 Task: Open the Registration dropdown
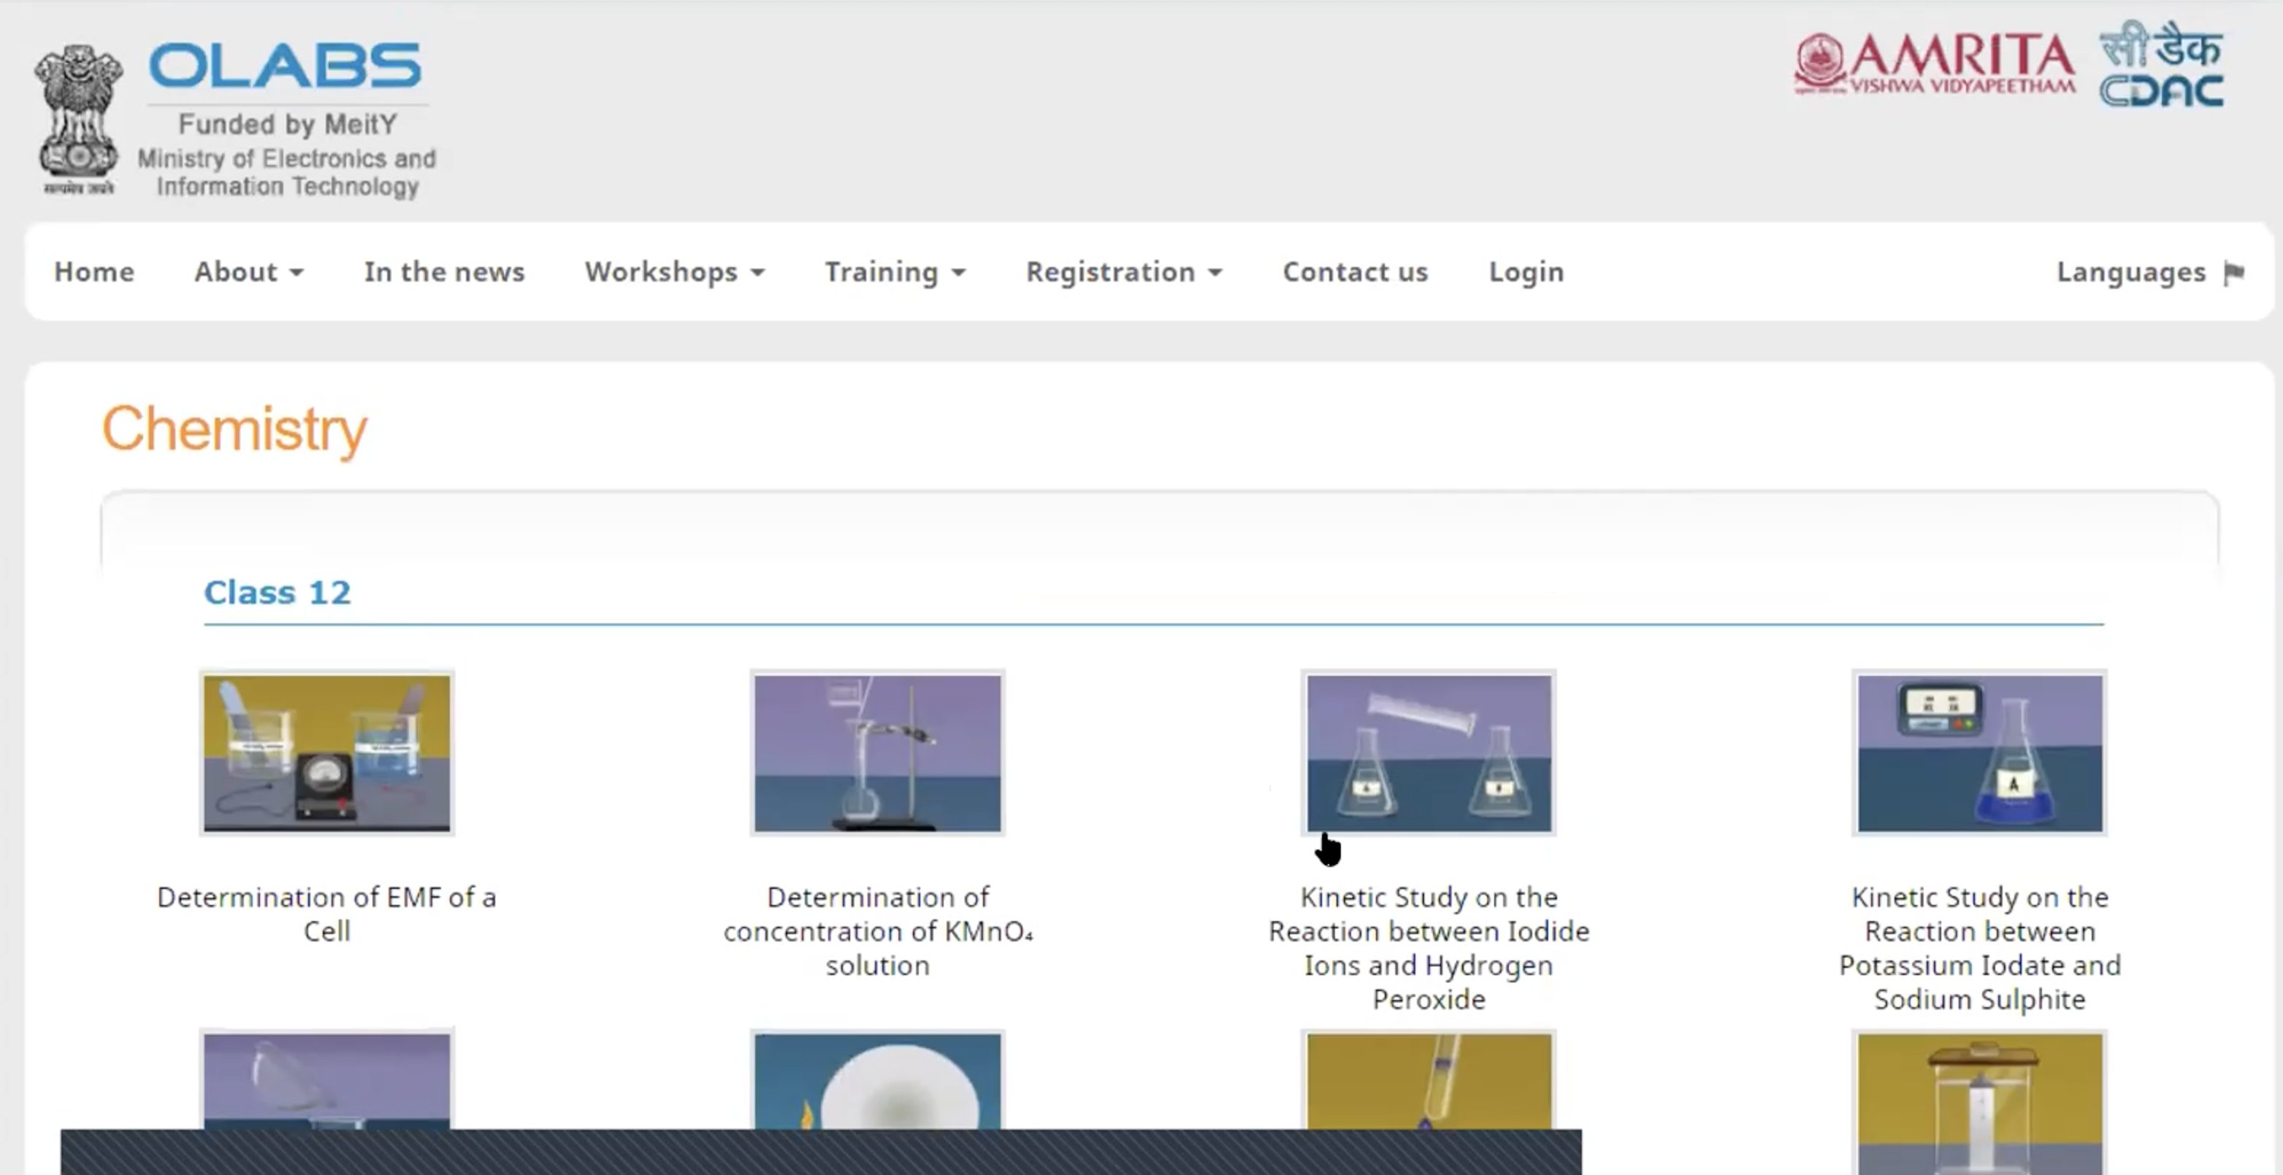1124,271
